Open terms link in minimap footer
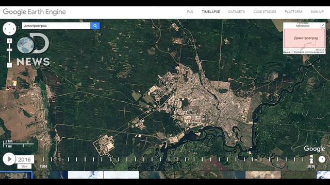The width and height of the screenshot is (330, 185). (309, 52)
